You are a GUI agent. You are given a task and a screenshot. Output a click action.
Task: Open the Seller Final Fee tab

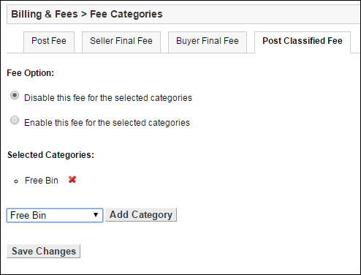coord(121,42)
